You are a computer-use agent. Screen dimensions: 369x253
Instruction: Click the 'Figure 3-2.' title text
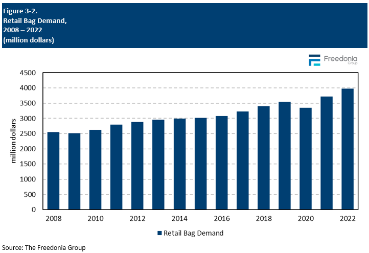tap(20, 11)
